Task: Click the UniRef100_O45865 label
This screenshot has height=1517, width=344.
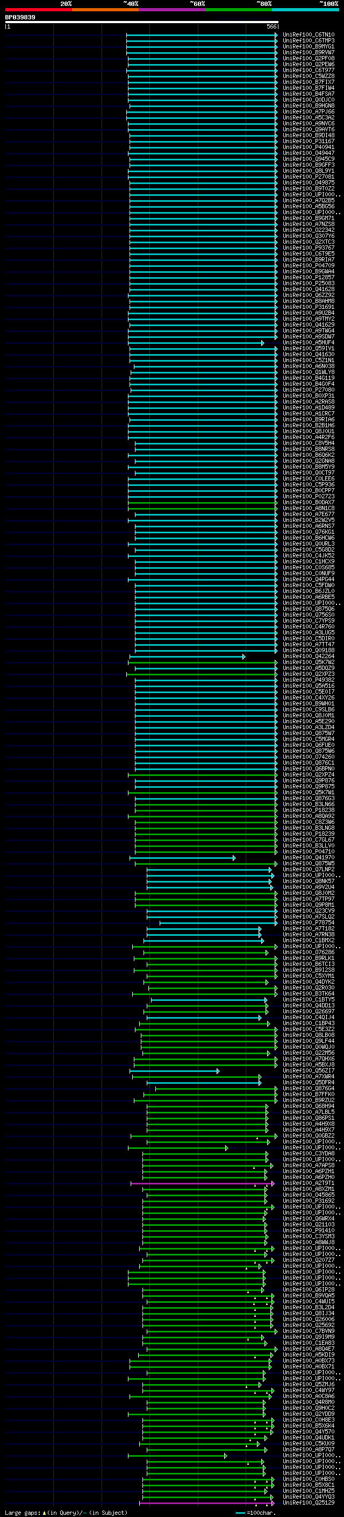Action: point(308,1195)
